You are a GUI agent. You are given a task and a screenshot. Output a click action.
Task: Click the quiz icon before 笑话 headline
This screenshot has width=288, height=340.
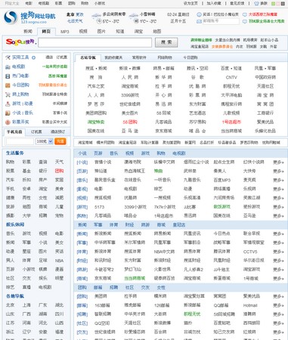coord(199,14)
